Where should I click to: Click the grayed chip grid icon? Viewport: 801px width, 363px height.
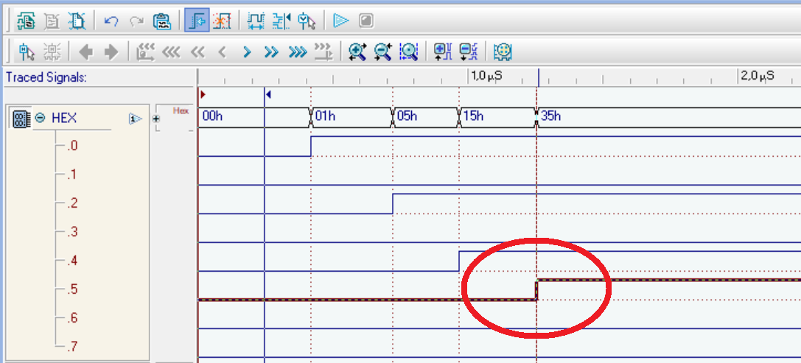52,52
